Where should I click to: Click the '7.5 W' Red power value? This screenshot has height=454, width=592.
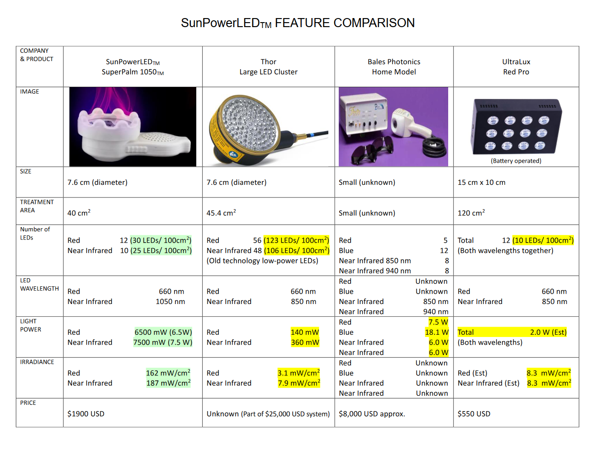438,322
